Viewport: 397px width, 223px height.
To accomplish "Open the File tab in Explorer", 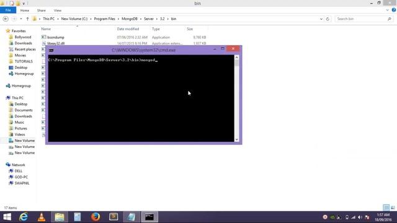I will pos(8,11).
